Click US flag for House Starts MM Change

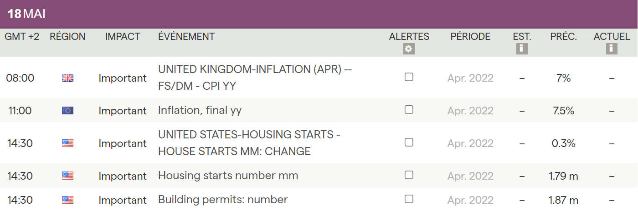[x=67, y=143]
